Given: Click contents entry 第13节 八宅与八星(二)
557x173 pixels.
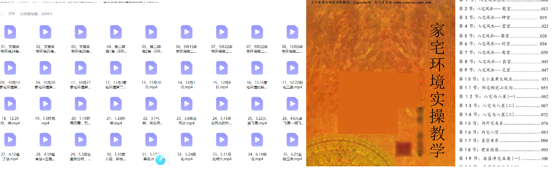Looking at the screenshot, I should (504, 105).
